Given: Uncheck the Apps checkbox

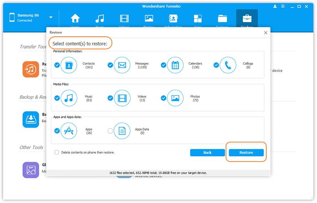Looking at the screenshot, I should tap(57, 131).
